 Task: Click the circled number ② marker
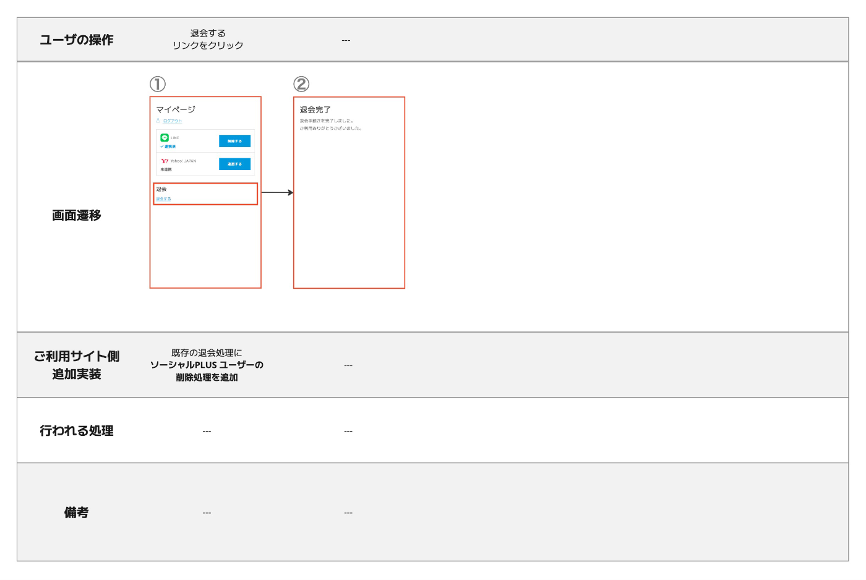point(301,84)
